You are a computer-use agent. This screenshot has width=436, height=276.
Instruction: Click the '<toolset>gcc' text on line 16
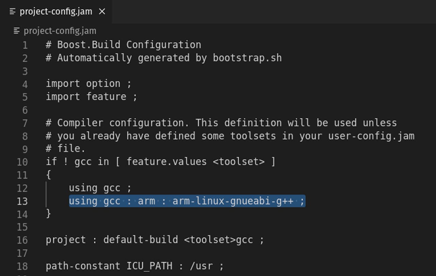pos(218,240)
